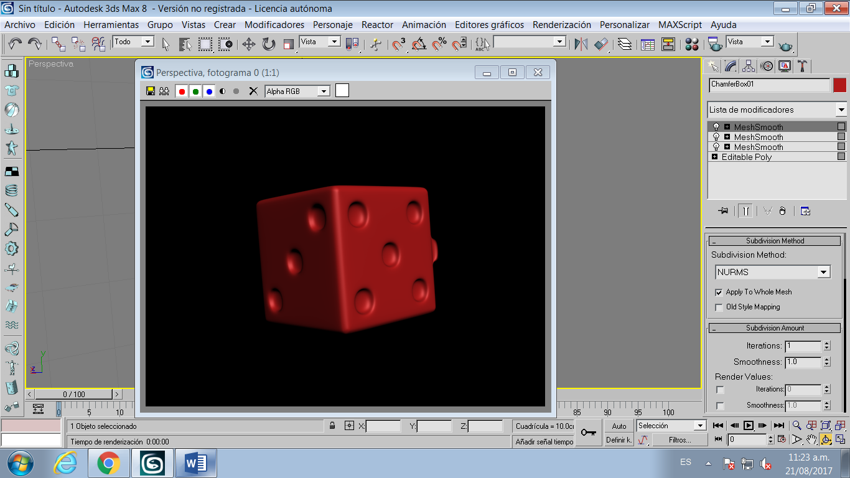850x478 pixels.
Task: Remove modifier using trash can icon
Action: pyautogui.click(x=783, y=210)
